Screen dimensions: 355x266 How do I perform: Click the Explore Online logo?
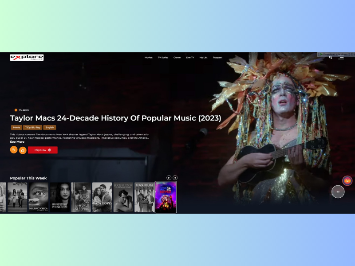point(27,58)
